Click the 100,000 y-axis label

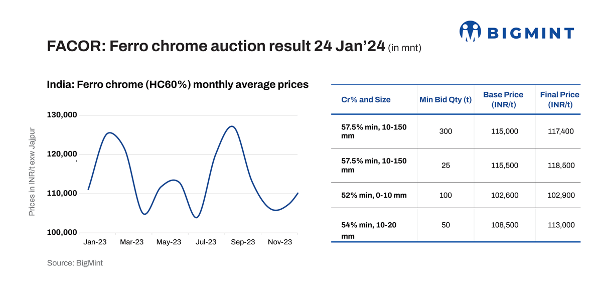point(62,233)
